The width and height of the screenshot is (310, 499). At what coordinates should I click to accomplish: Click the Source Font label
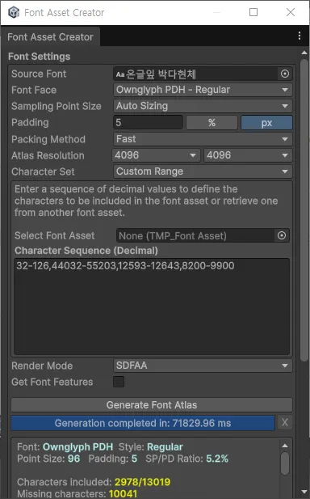[39, 74]
